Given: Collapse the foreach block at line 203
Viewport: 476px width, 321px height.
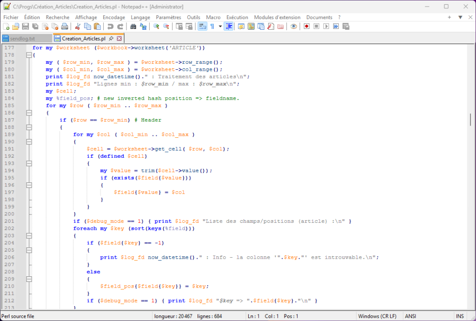Looking at the screenshot, I should point(29,236).
